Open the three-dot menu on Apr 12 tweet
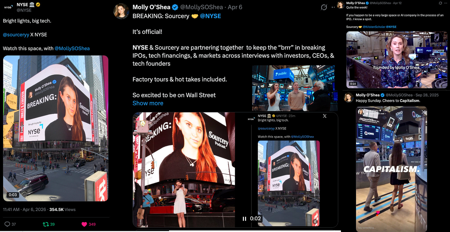Screen dimensions: 450x232 point(446,3)
